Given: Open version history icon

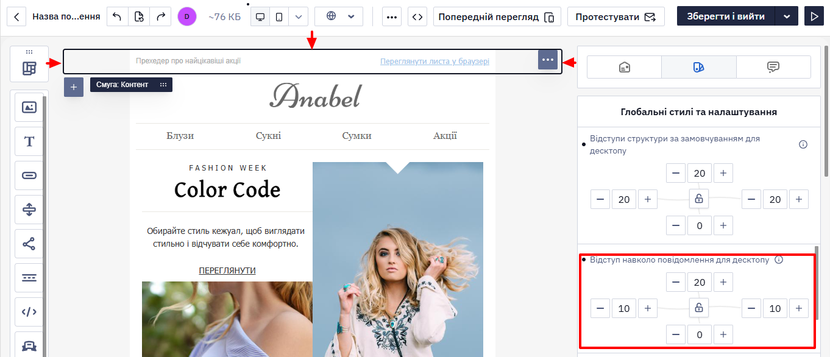Looking at the screenshot, I should (x=139, y=16).
